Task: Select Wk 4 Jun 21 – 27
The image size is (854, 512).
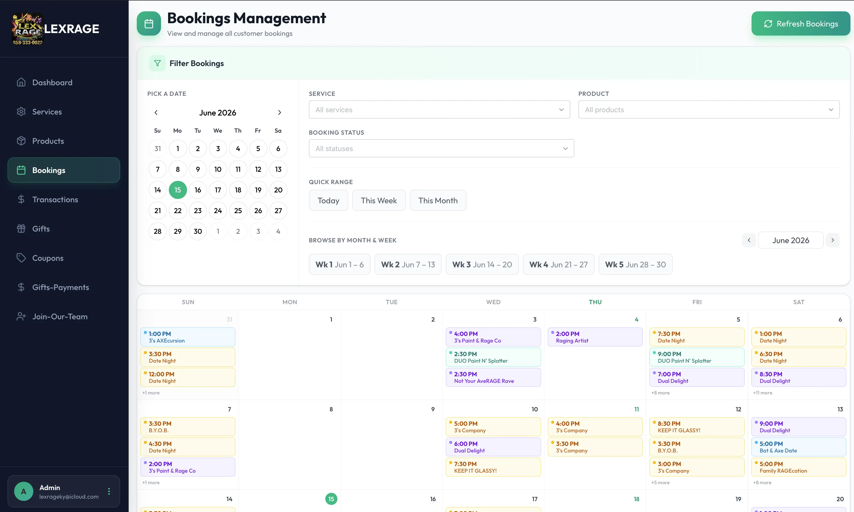Action: [558, 264]
